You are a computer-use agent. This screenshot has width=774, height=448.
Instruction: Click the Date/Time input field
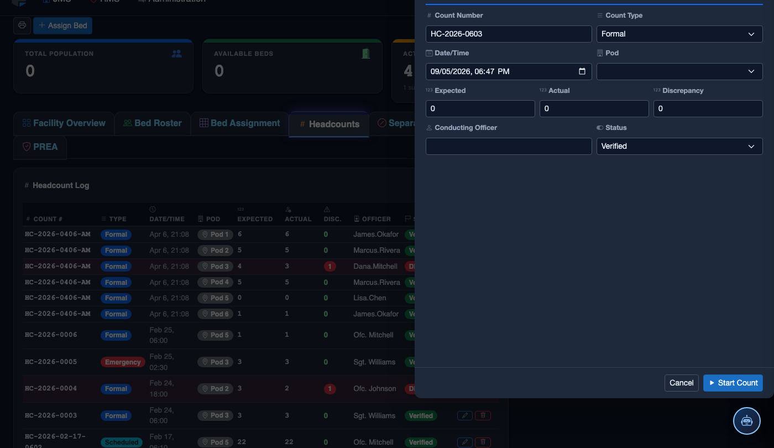(x=509, y=71)
